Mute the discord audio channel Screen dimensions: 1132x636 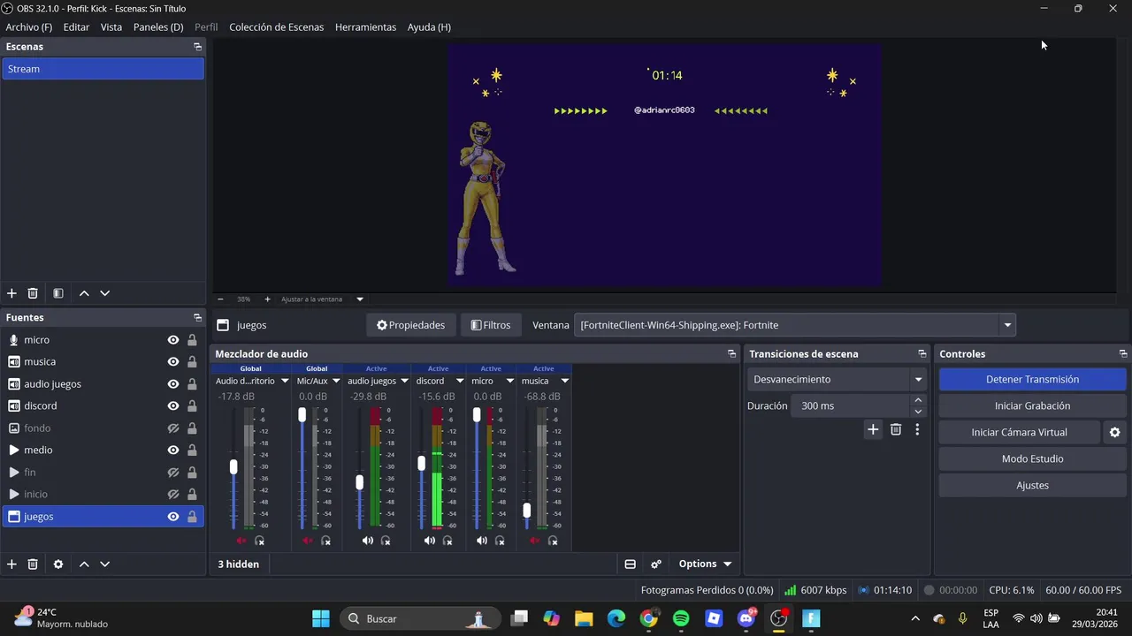(430, 541)
